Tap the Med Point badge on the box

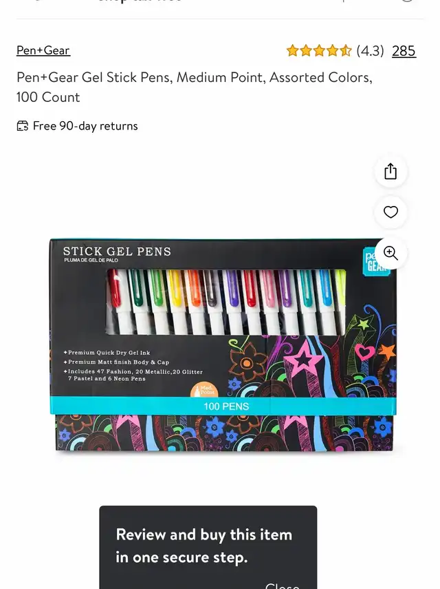click(204, 391)
